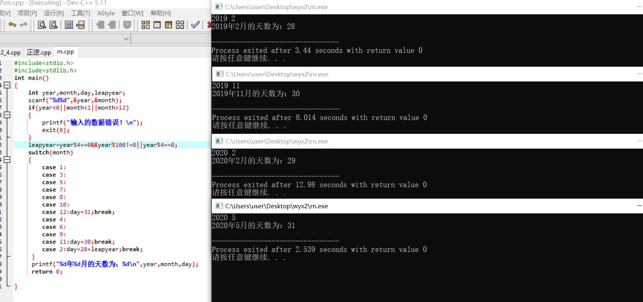Open the 帮助[H] menu

coord(160,13)
